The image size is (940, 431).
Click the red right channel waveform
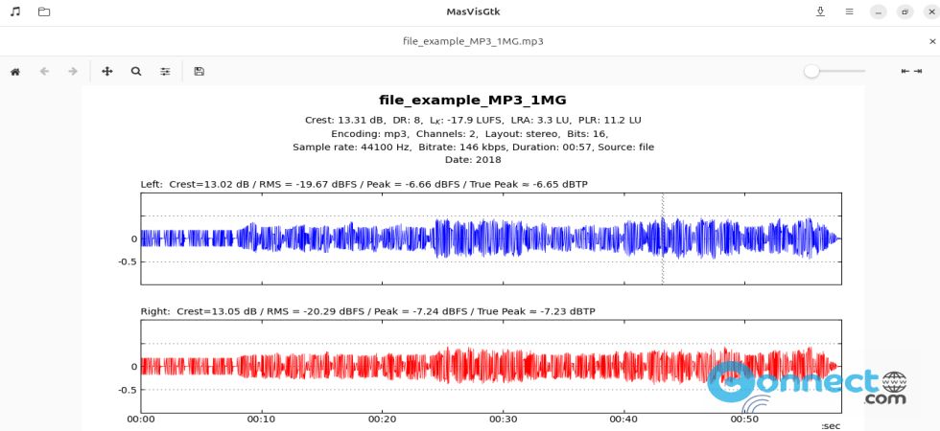(x=490, y=365)
